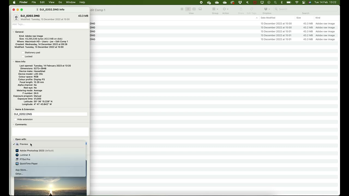This screenshot has height=196, width=349.
Task: Open Spotlight search from the menu bar
Action: point(275,2)
